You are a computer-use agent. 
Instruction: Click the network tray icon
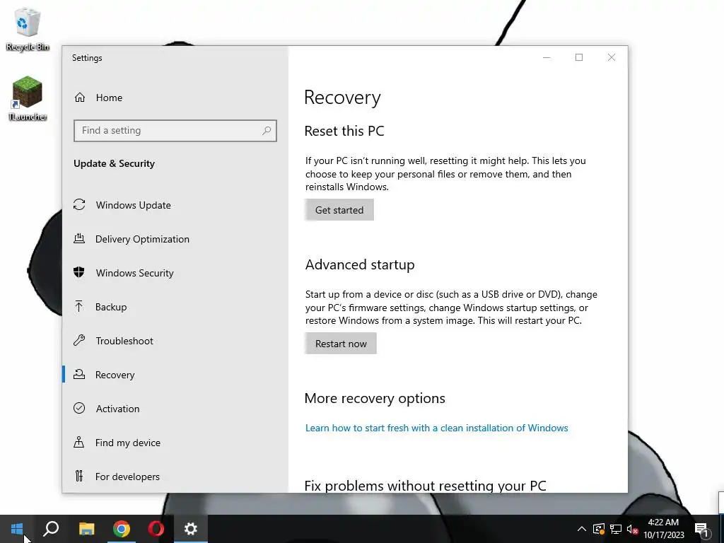(616, 529)
